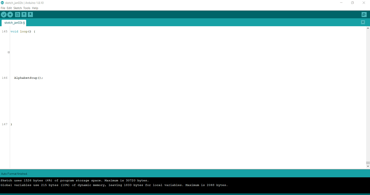Image resolution: width=370 pixels, height=195 pixels.
Task: Open the Edit menu
Action: pyautogui.click(x=9, y=8)
